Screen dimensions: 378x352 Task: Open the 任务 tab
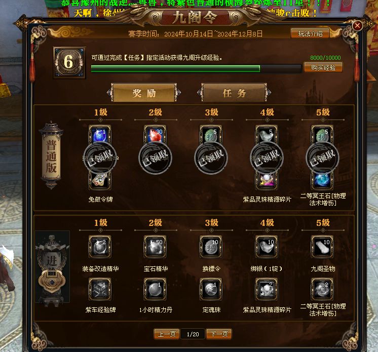coord(234,93)
